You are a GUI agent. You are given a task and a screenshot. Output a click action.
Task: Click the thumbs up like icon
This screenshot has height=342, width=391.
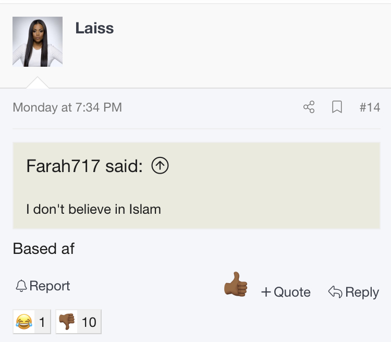235,285
